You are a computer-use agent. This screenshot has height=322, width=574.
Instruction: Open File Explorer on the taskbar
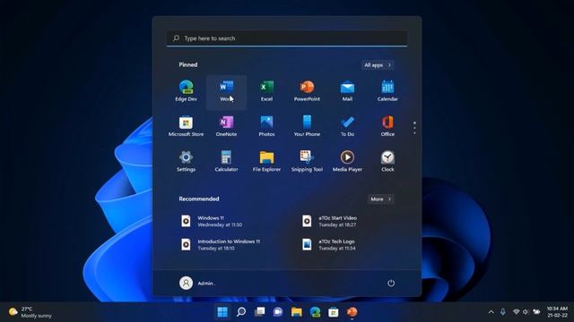[297, 312]
